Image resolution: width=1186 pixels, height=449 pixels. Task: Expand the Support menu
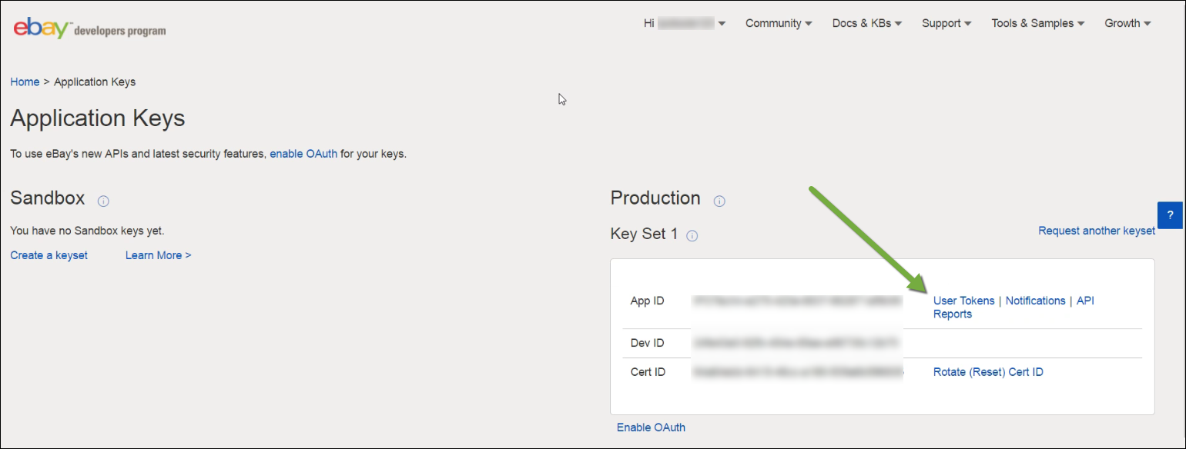(946, 23)
